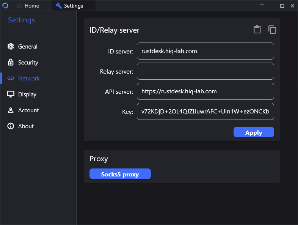Click the copy server config icon

point(272,30)
